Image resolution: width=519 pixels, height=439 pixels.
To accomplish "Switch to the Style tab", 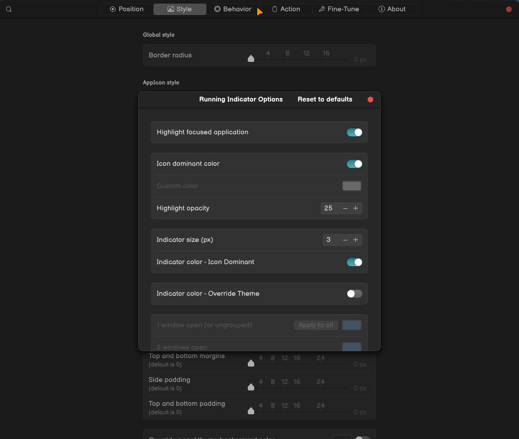I will [x=180, y=9].
